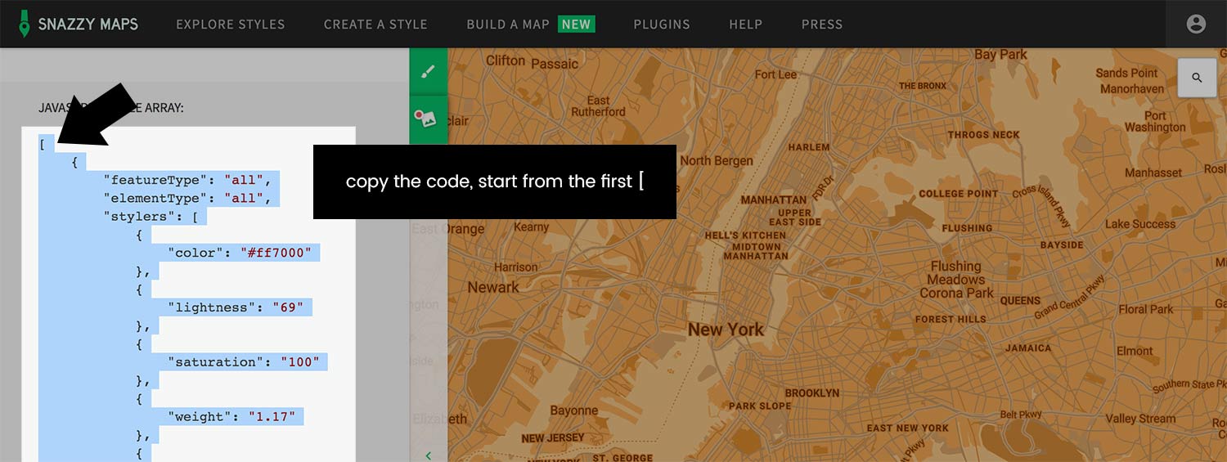The image size is (1227, 462).
Task: Open the Help page
Action: [746, 25]
